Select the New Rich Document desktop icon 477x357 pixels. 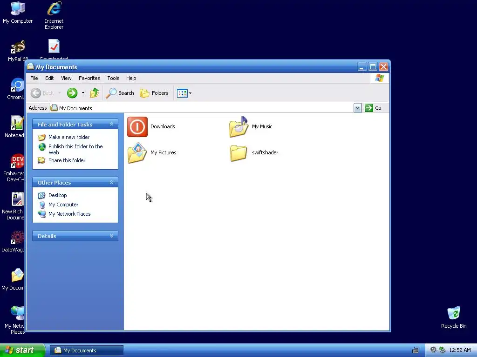click(x=14, y=206)
